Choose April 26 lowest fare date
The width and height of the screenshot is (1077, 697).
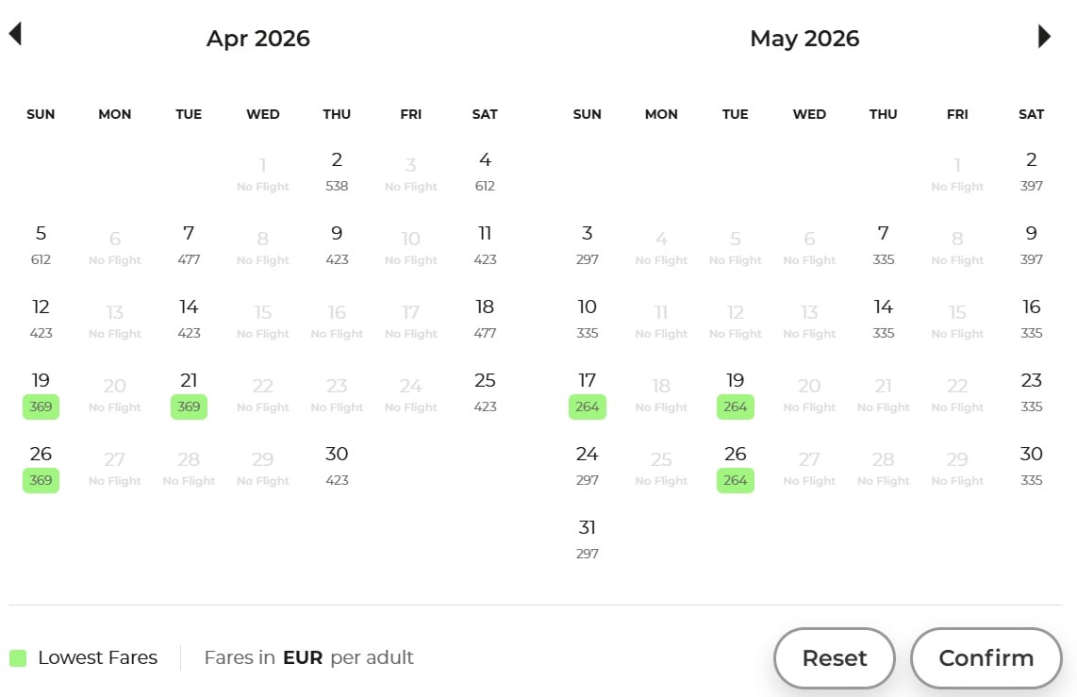click(41, 466)
